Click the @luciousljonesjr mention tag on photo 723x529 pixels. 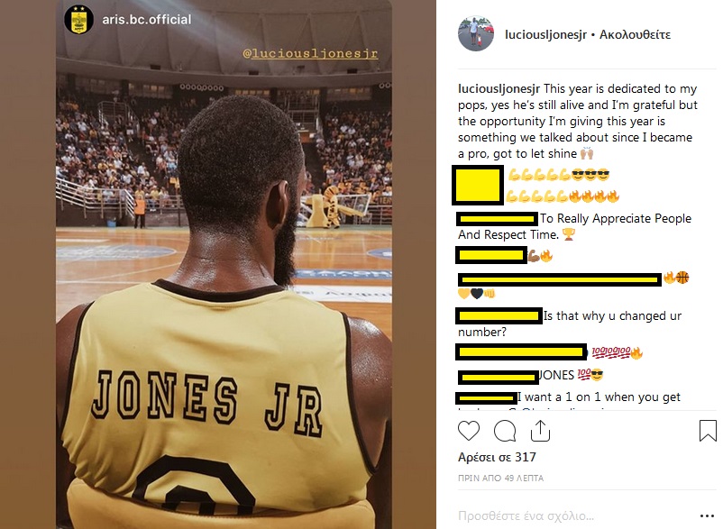(310, 53)
